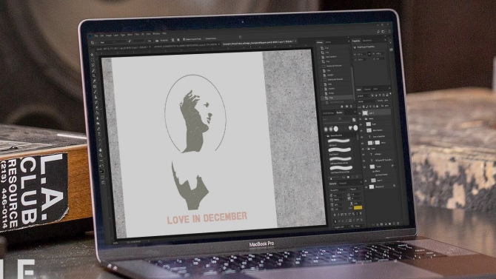Screen dimensions: 496x279
Task: Select the Blur tool
Action: point(98,118)
